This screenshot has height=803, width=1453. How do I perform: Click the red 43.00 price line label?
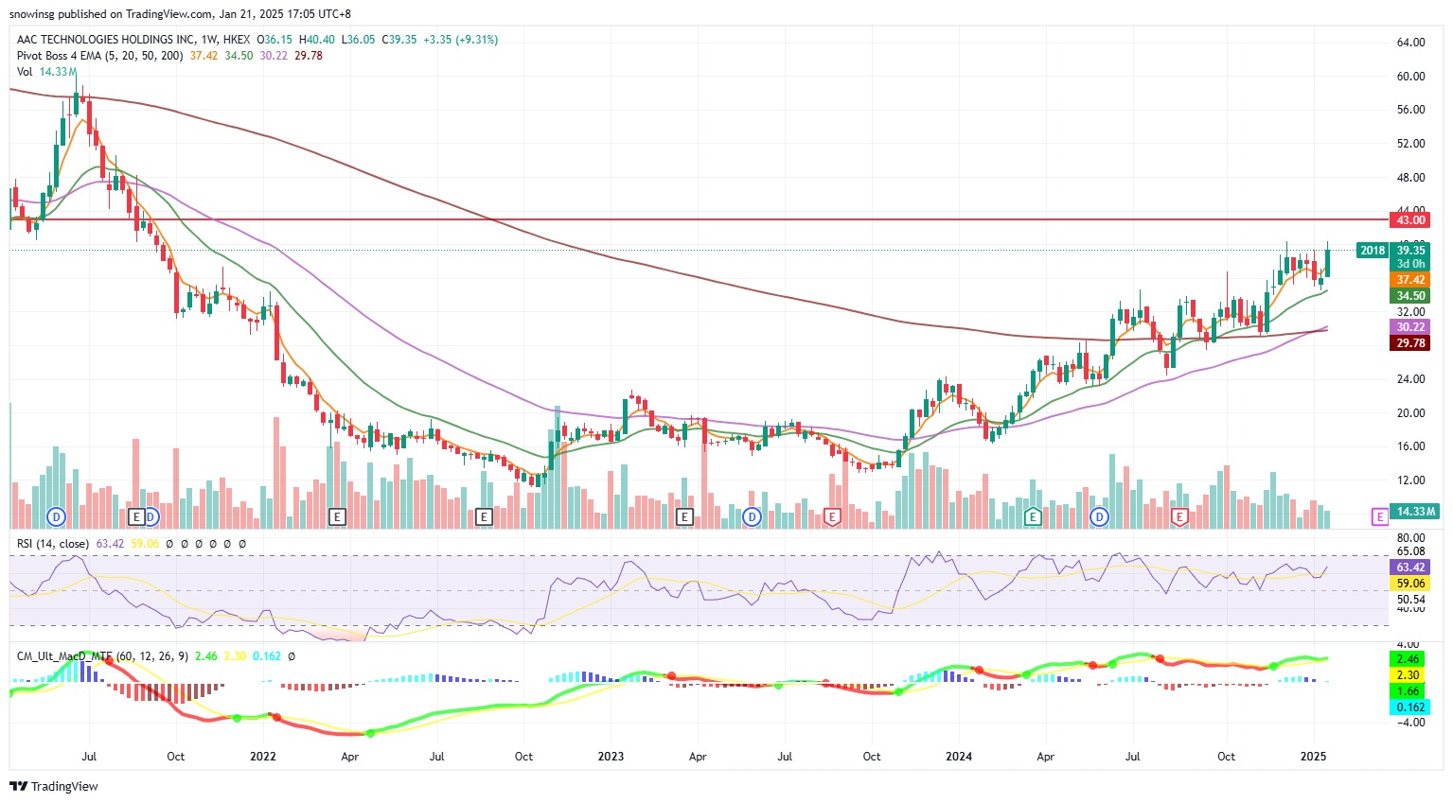[x=1410, y=219]
